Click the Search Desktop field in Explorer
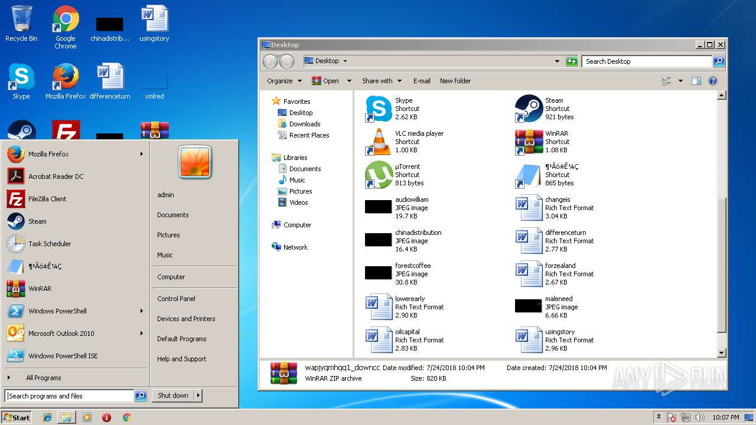Screen dimensions: 756x425 click(x=647, y=61)
